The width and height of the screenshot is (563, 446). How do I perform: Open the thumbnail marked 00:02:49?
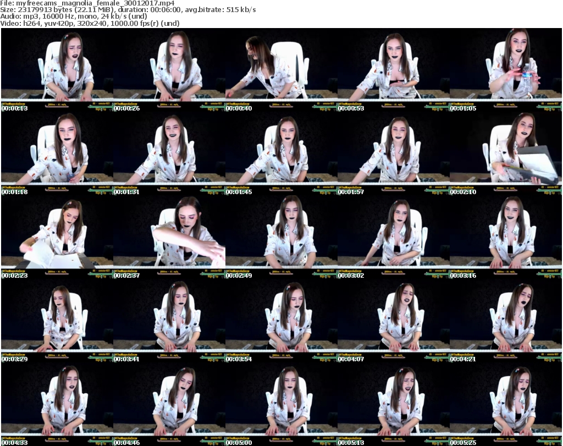281,238
